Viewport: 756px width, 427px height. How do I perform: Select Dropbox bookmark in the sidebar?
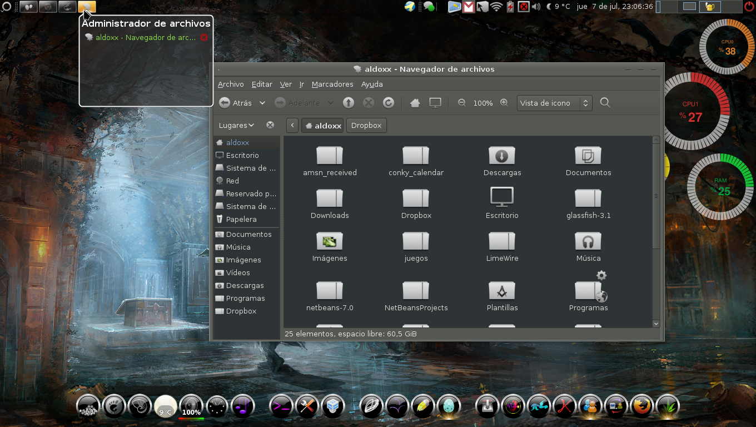(247, 311)
